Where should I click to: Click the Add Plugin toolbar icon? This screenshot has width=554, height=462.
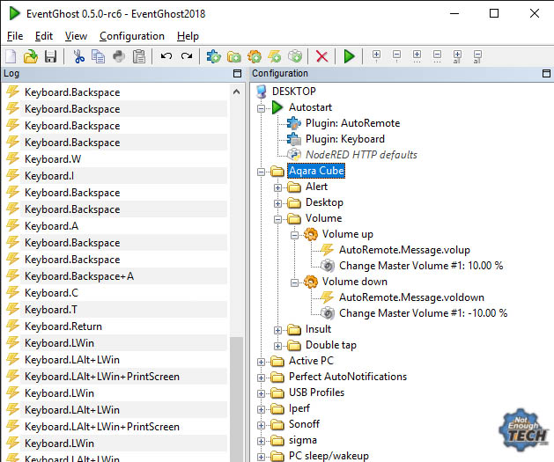click(214, 56)
